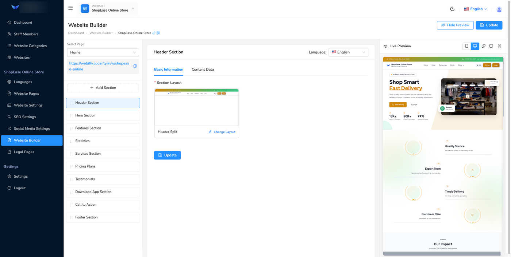511x257 pixels.
Task: Select Call to Action in the list
Action: point(103,205)
